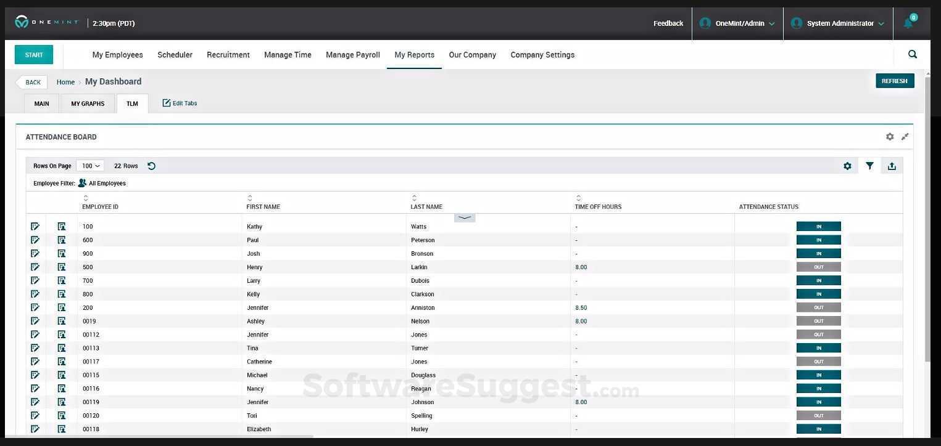Click 8.00 time off hours for Jennifer Johnson
This screenshot has width=941, height=446.
[x=581, y=402]
